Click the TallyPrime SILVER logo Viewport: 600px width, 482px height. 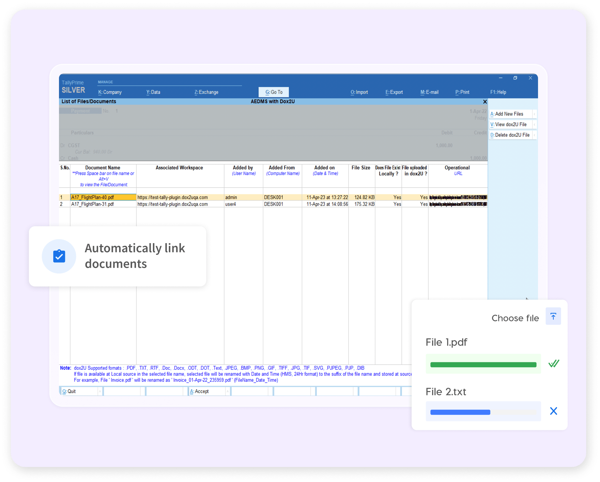coord(73,87)
